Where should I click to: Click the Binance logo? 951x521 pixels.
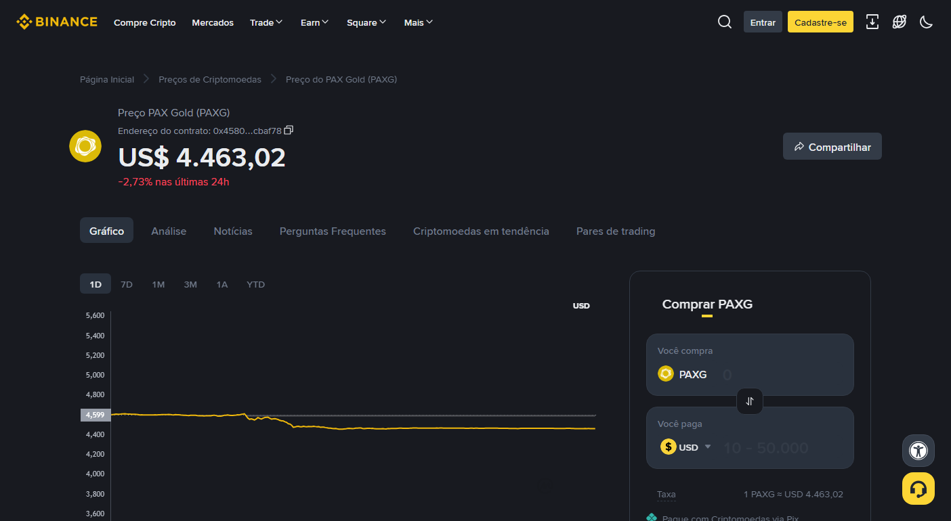point(57,22)
